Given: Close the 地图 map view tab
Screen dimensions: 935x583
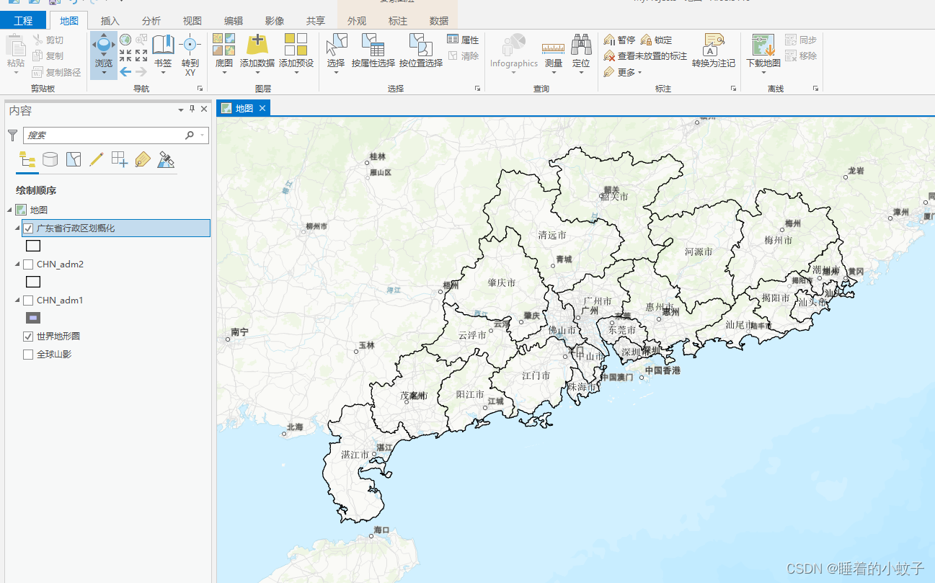Looking at the screenshot, I should tap(262, 108).
